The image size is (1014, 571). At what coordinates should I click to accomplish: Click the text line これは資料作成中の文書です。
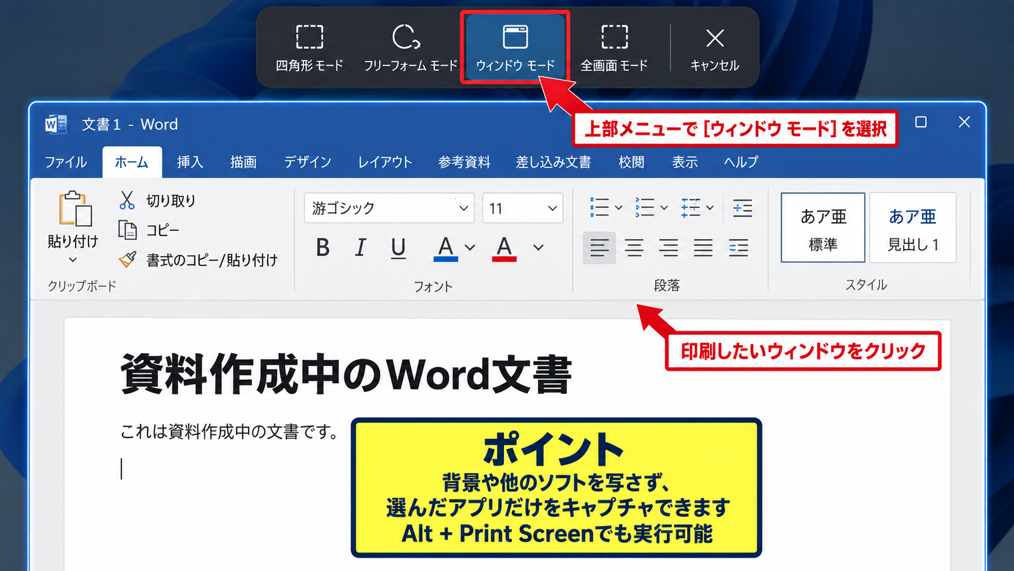click(230, 431)
